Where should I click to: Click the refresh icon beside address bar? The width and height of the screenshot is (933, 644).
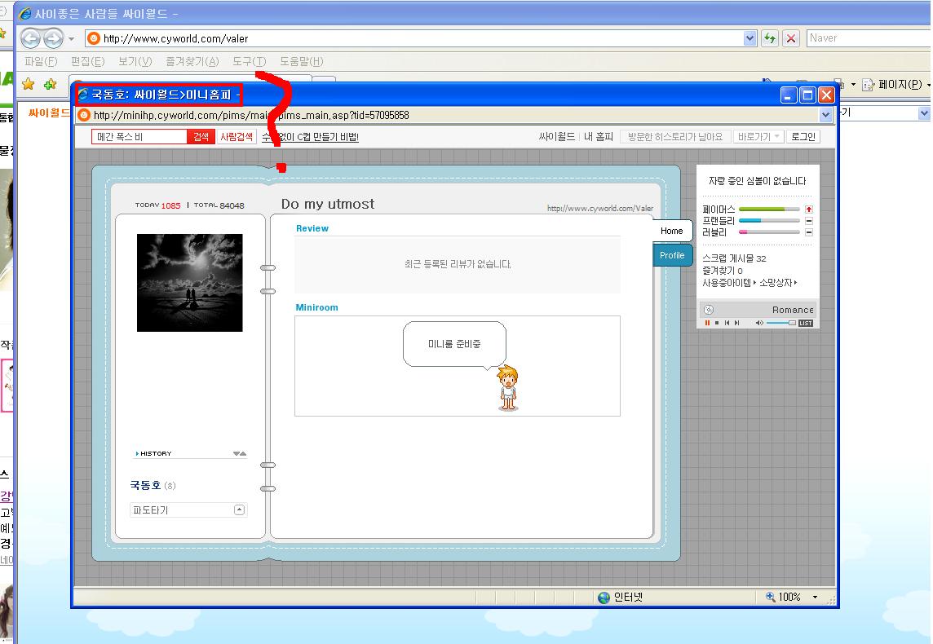click(x=769, y=38)
